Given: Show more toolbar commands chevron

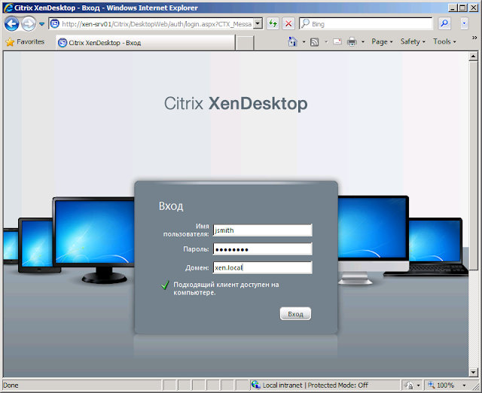Looking at the screenshot, I should coord(474,38).
